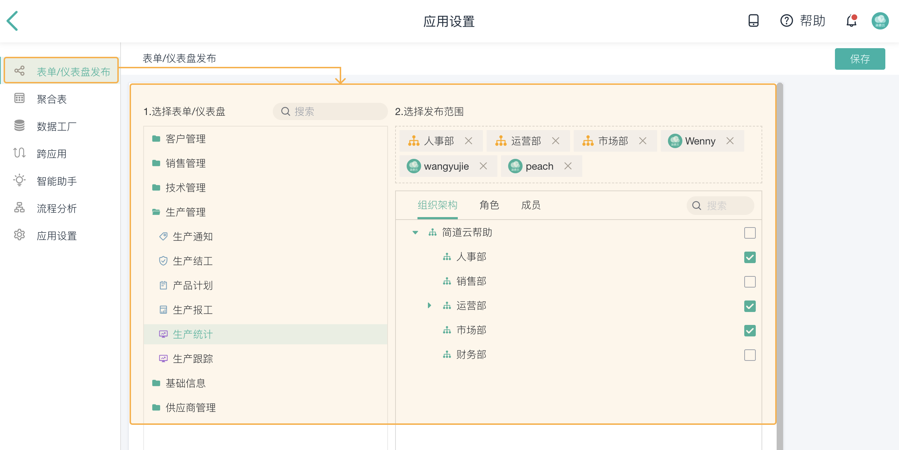Click the back arrow icon

[13, 21]
